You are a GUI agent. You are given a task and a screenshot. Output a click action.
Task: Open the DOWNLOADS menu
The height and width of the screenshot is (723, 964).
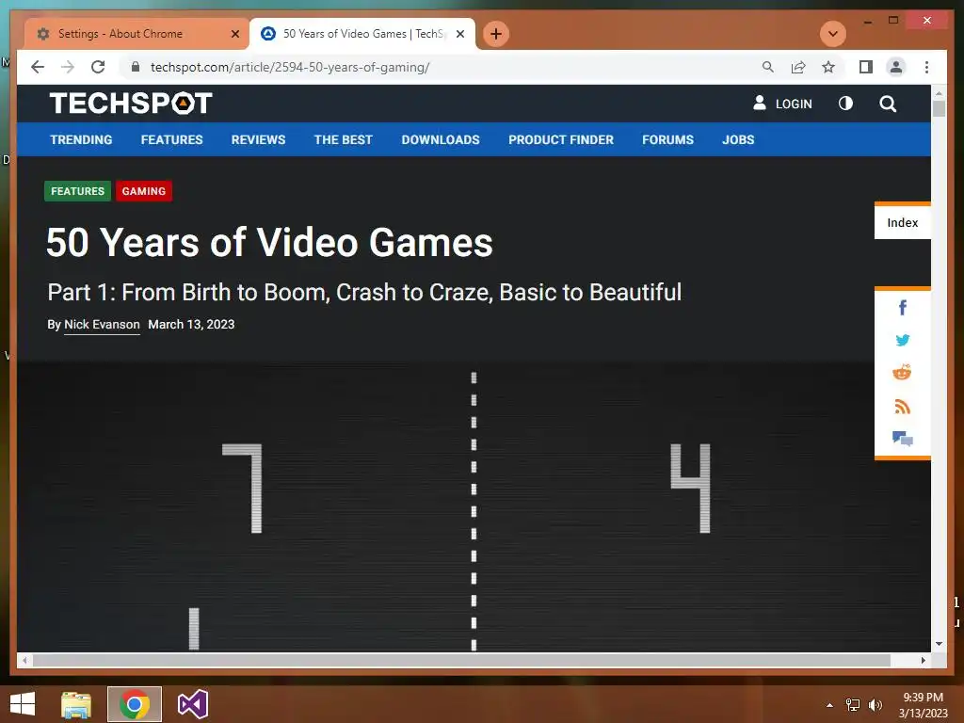441,139
